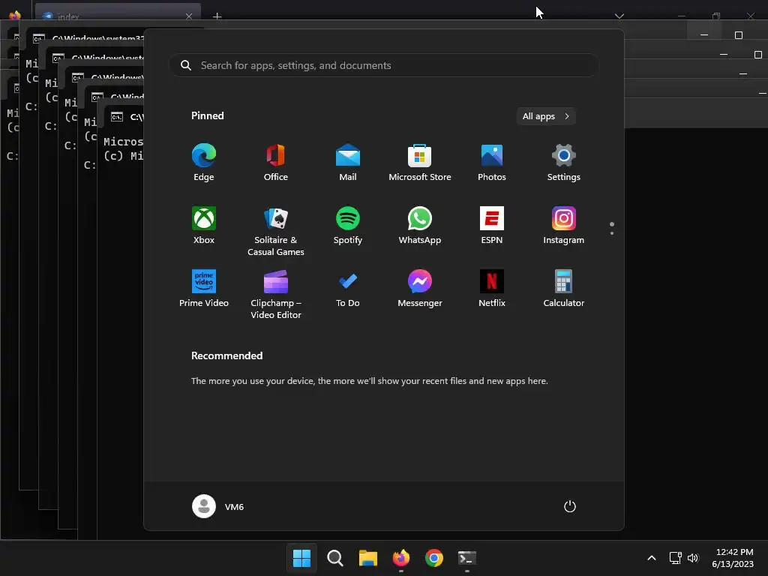Switch to the terminal app on taskbar
The height and width of the screenshot is (576, 768).
(467, 558)
